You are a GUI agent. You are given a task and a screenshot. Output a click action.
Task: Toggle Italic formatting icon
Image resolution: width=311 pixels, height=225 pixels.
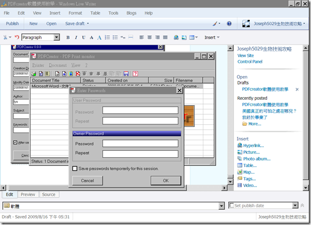[x=76, y=37]
